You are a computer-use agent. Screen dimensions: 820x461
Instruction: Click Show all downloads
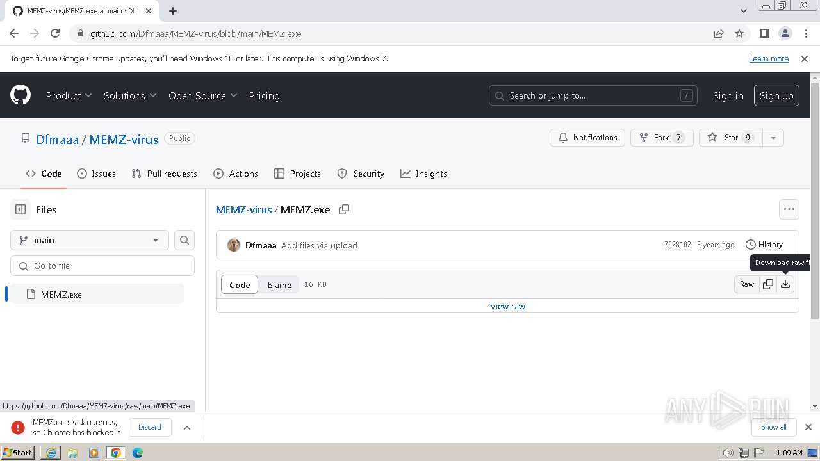coord(774,427)
